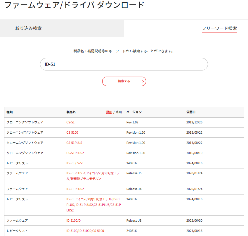
Task: Click ファームウェア in the ID-51 PLUS2 row
Action: [x=17, y=189]
